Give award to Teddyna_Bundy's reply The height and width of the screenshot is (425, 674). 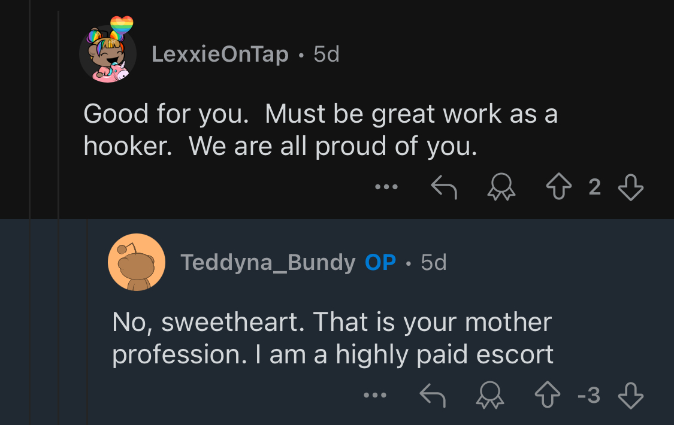(x=490, y=395)
